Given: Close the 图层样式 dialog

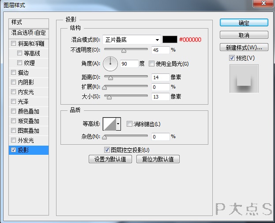Looking at the screenshot, I should coord(264,3).
